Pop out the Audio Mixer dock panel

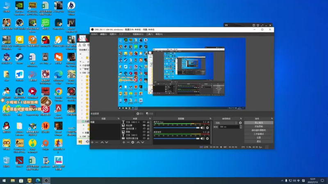[210, 119]
